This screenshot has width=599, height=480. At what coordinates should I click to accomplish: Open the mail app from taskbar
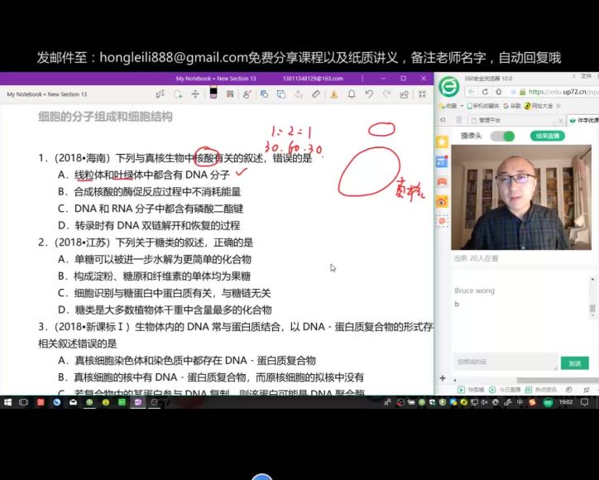click(x=73, y=402)
